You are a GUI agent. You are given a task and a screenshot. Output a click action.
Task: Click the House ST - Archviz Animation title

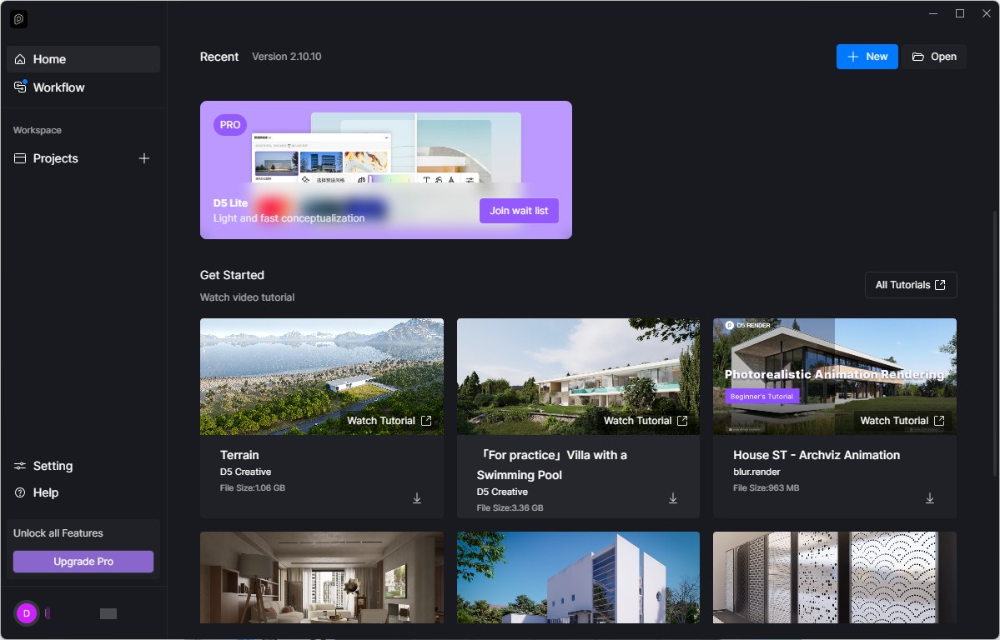coord(817,455)
